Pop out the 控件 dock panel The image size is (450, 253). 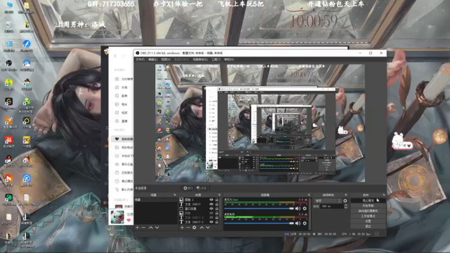pos(384,195)
